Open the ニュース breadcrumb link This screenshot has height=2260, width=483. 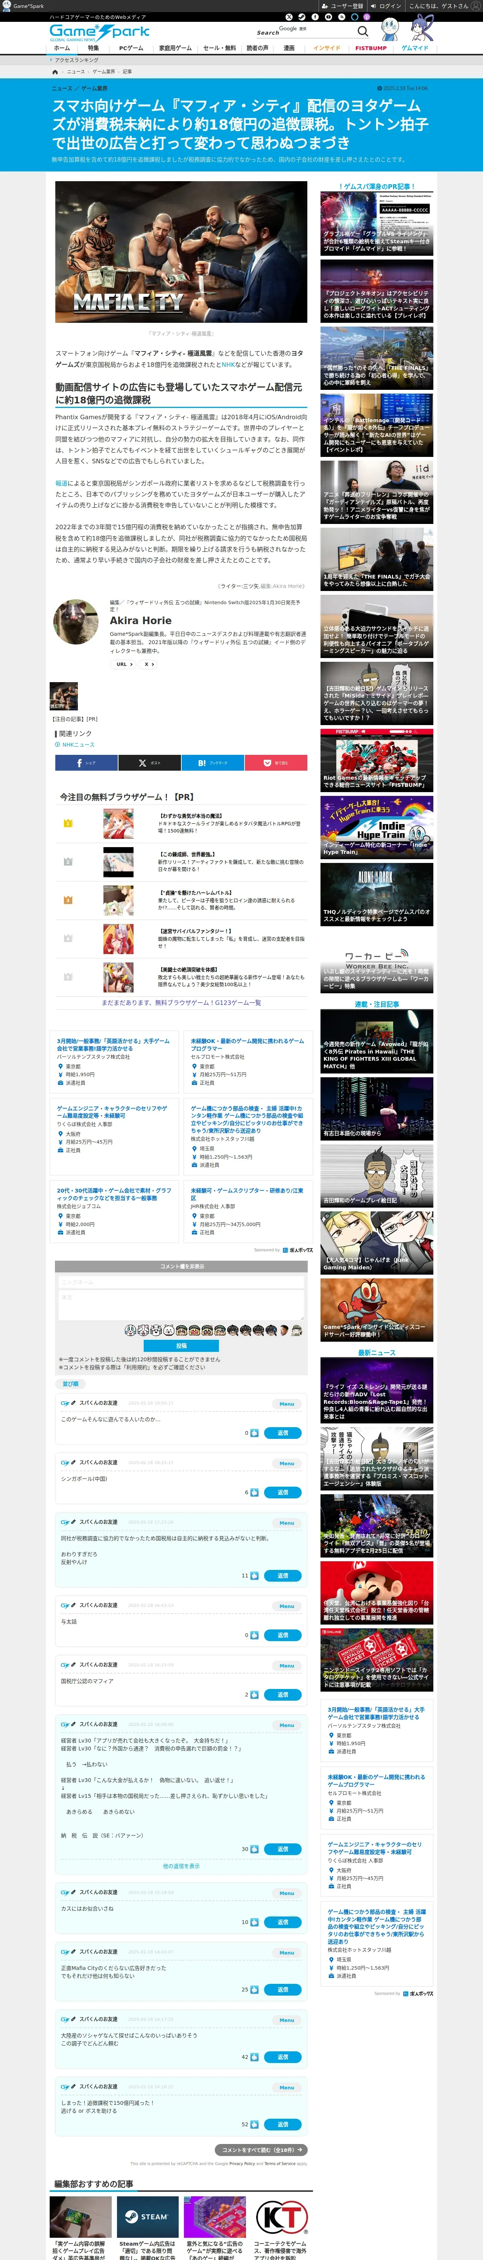[x=76, y=72]
